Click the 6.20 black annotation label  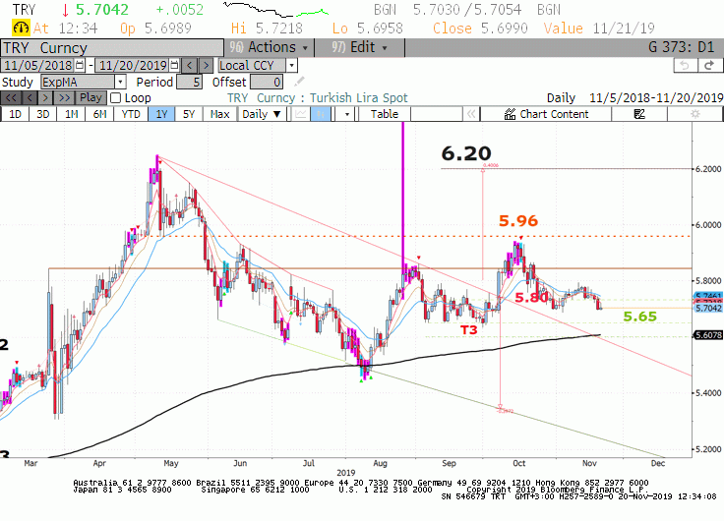pos(466,153)
